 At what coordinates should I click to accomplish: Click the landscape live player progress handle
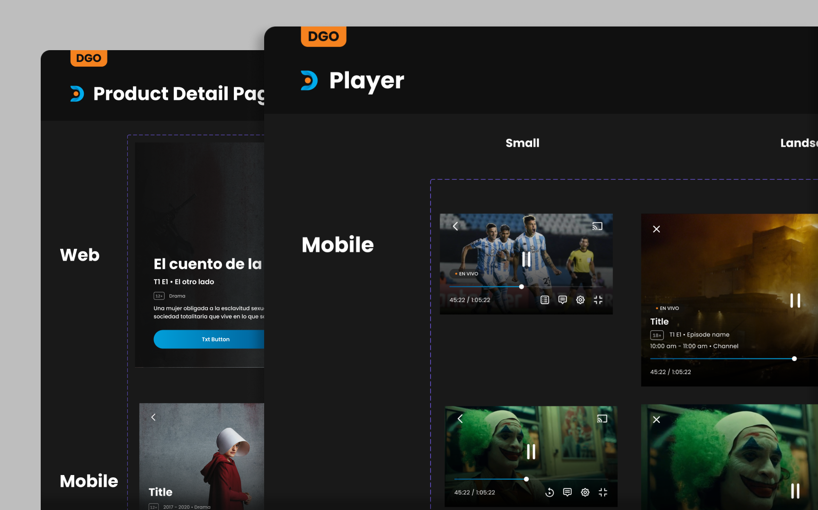coord(794,359)
